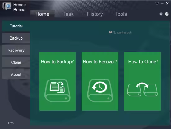Click Renee Becca safe logo icon
The height and width of the screenshot is (129, 171).
7,6
